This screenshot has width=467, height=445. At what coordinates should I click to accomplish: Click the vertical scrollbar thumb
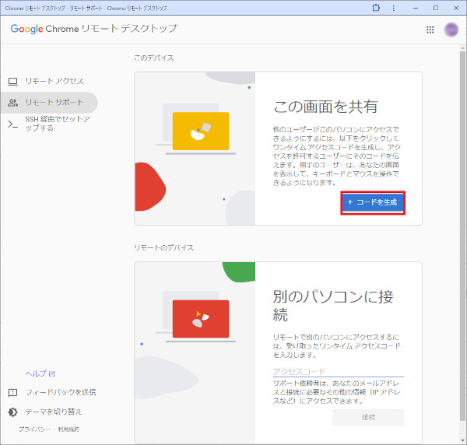tap(462, 235)
